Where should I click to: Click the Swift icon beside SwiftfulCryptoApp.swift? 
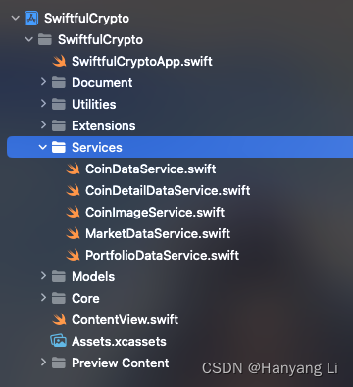(59, 62)
